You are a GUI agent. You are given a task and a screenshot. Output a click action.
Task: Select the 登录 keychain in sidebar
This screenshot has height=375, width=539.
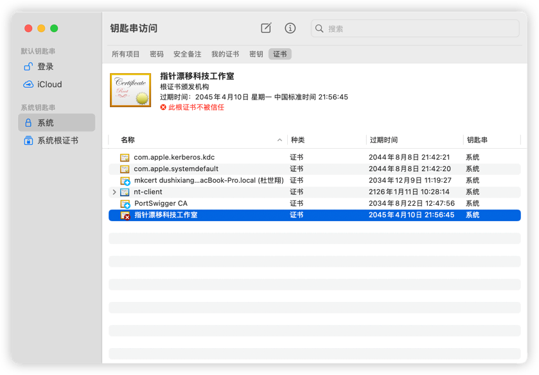coord(45,67)
